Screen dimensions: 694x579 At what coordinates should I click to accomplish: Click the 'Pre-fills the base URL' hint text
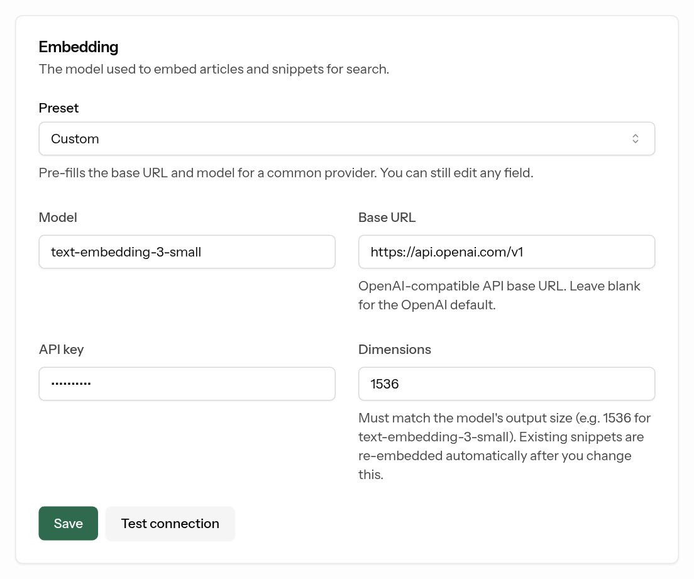point(286,173)
